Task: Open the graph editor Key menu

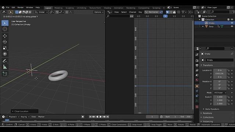Action: tap(140, 12)
